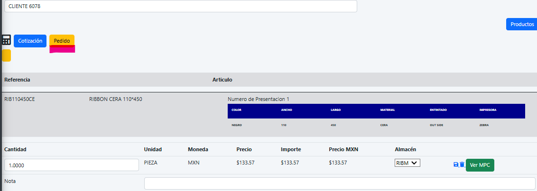The image size is (537, 191).
Task: Click the COLOR header in blue table
Action: point(236,110)
